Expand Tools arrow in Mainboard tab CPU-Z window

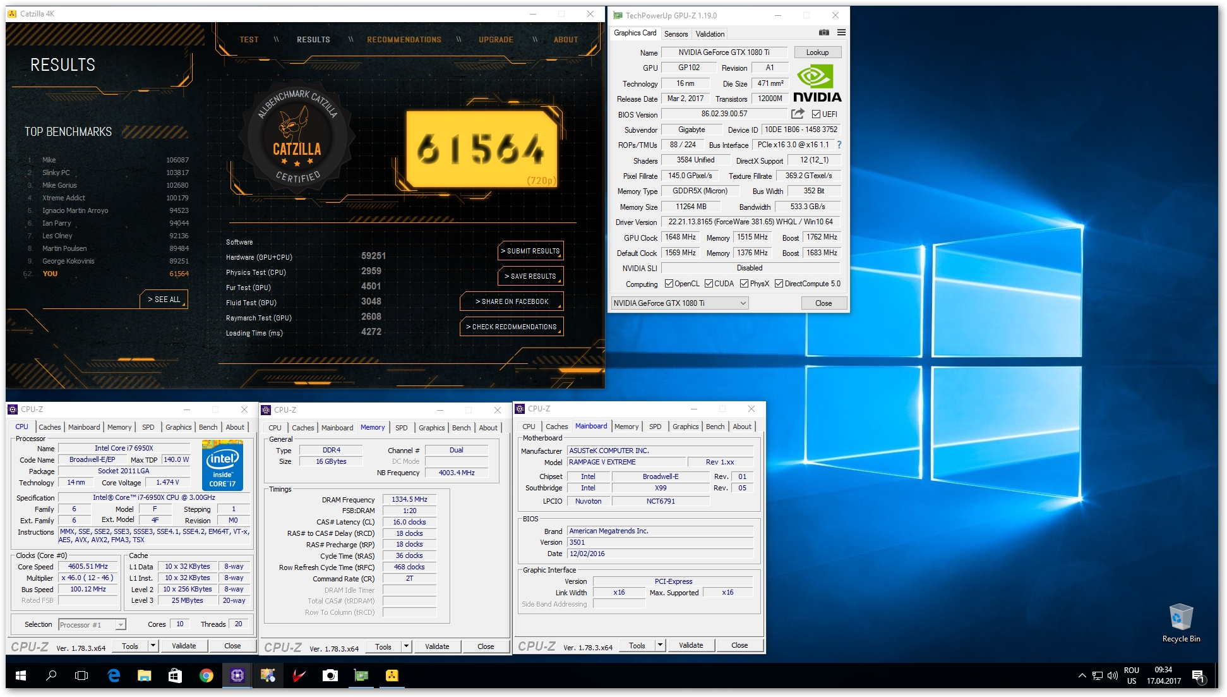pyautogui.click(x=660, y=645)
